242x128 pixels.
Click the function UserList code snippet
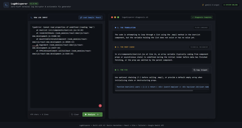click(162, 87)
